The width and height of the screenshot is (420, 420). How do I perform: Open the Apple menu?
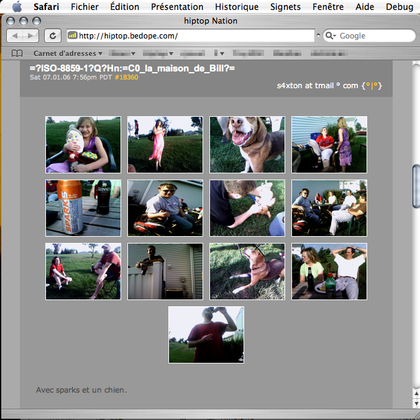(17, 7)
